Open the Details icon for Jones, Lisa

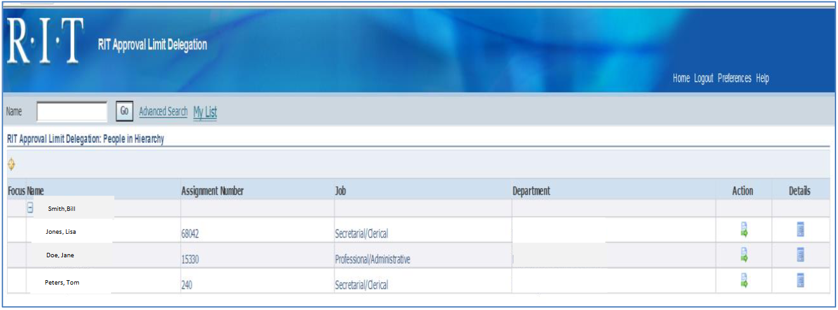801,230
